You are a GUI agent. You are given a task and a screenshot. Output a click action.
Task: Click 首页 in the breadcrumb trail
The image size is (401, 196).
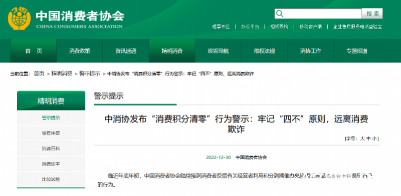click(39, 73)
